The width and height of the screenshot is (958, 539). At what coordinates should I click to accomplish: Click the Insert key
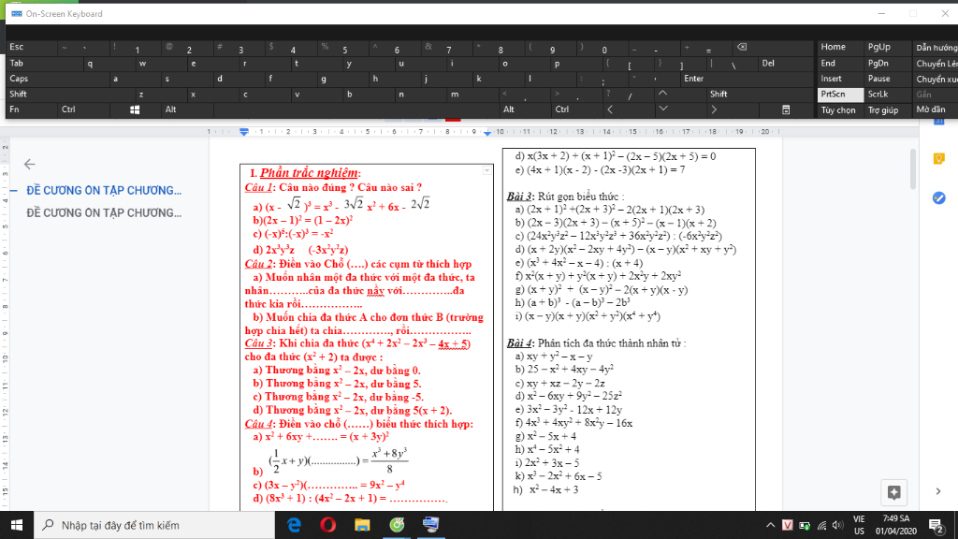coord(841,79)
